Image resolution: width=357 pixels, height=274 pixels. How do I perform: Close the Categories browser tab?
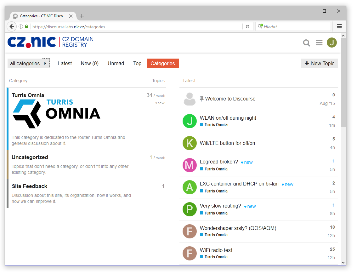[71, 16]
